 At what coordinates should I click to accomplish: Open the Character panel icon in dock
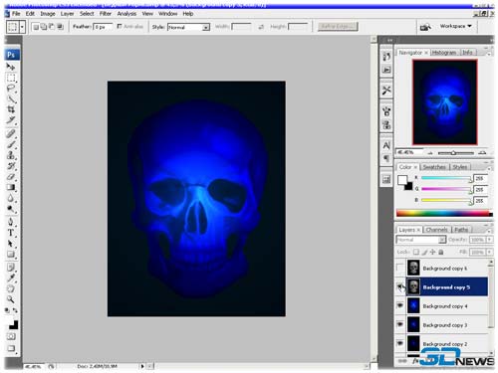click(x=386, y=145)
